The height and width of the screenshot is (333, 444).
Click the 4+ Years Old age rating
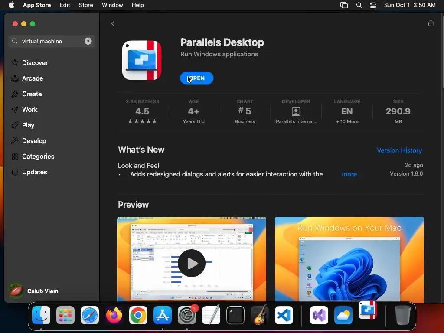tap(194, 111)
